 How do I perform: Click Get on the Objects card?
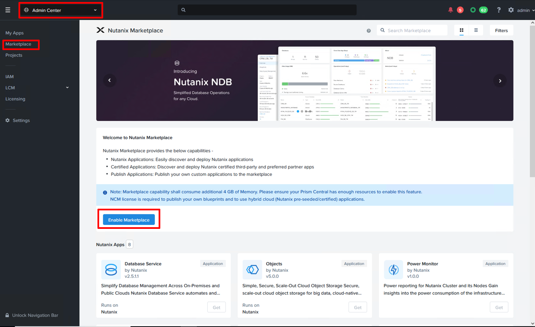pyautogui.click(x=358, y=307)
